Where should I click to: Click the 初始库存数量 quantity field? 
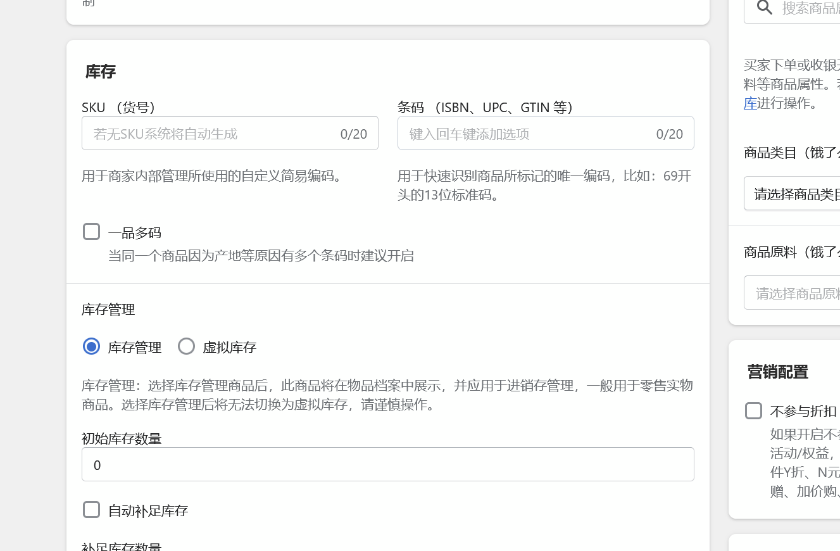point(387,465)
